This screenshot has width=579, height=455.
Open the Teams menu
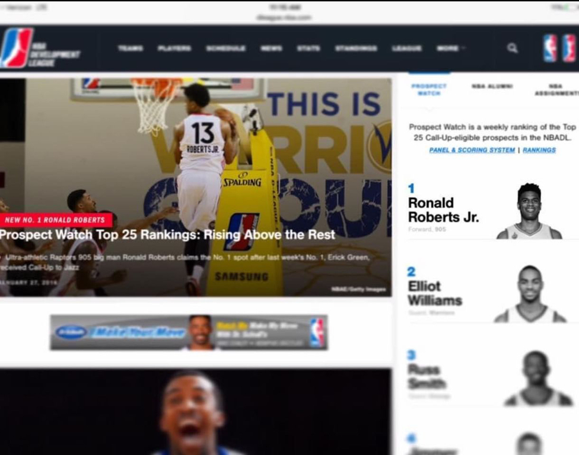(x=131, y=49)
